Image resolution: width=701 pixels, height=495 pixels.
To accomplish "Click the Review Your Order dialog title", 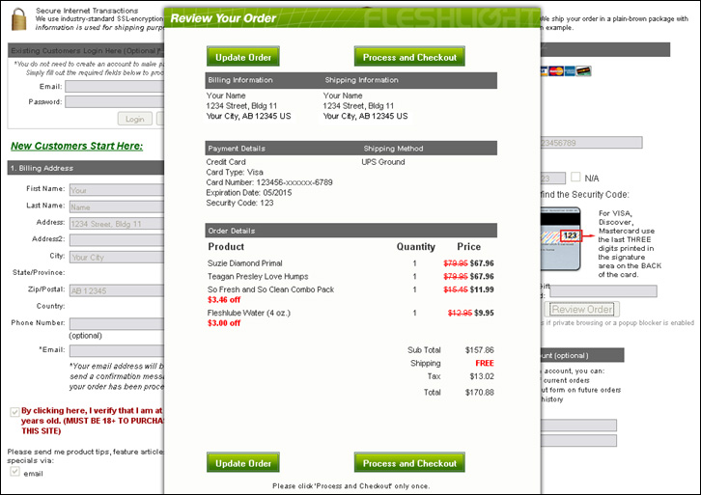I will click(x=223, y=18).
